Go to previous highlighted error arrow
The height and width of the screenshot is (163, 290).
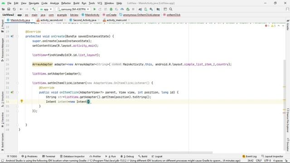click(x=279, y=26)
